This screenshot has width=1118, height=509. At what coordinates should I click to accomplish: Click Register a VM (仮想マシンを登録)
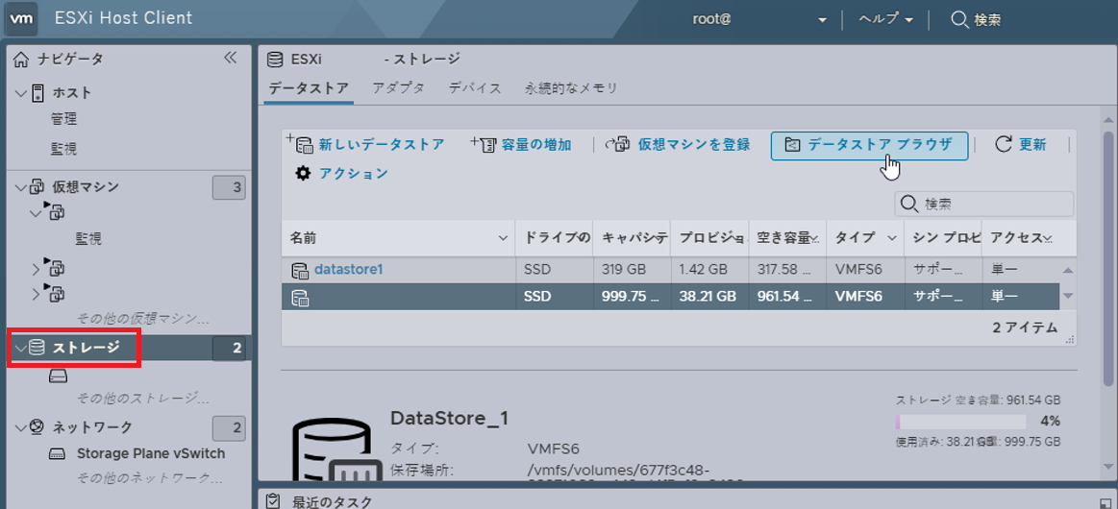[678, 144]
